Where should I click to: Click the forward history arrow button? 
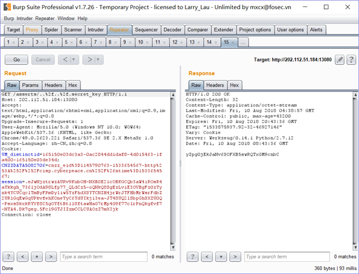click(89, 60)
